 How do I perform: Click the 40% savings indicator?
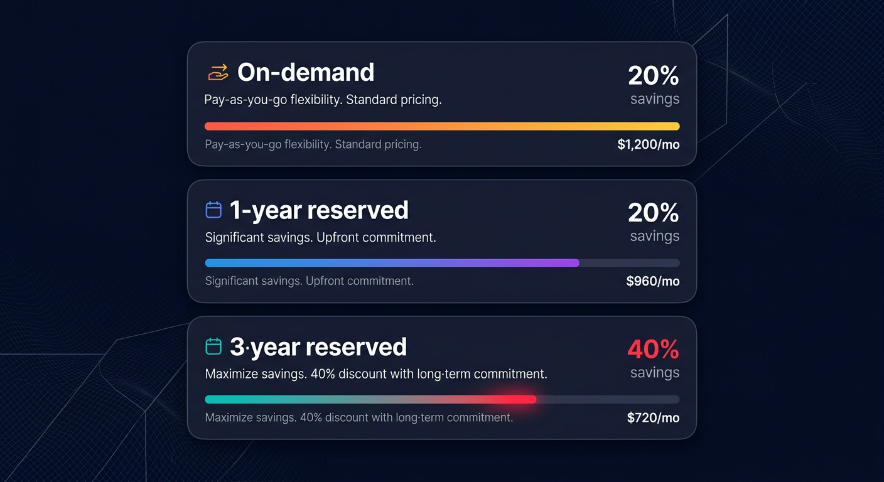pyautogui.click(x=654, y=349)
